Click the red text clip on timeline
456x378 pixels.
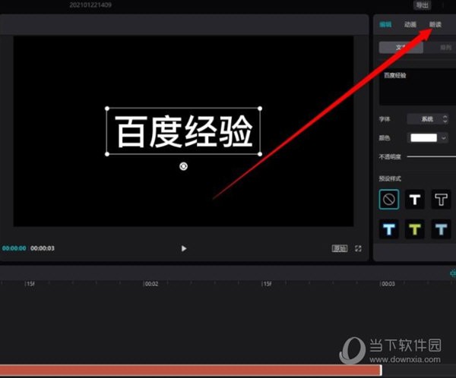(x=191, y=370)
